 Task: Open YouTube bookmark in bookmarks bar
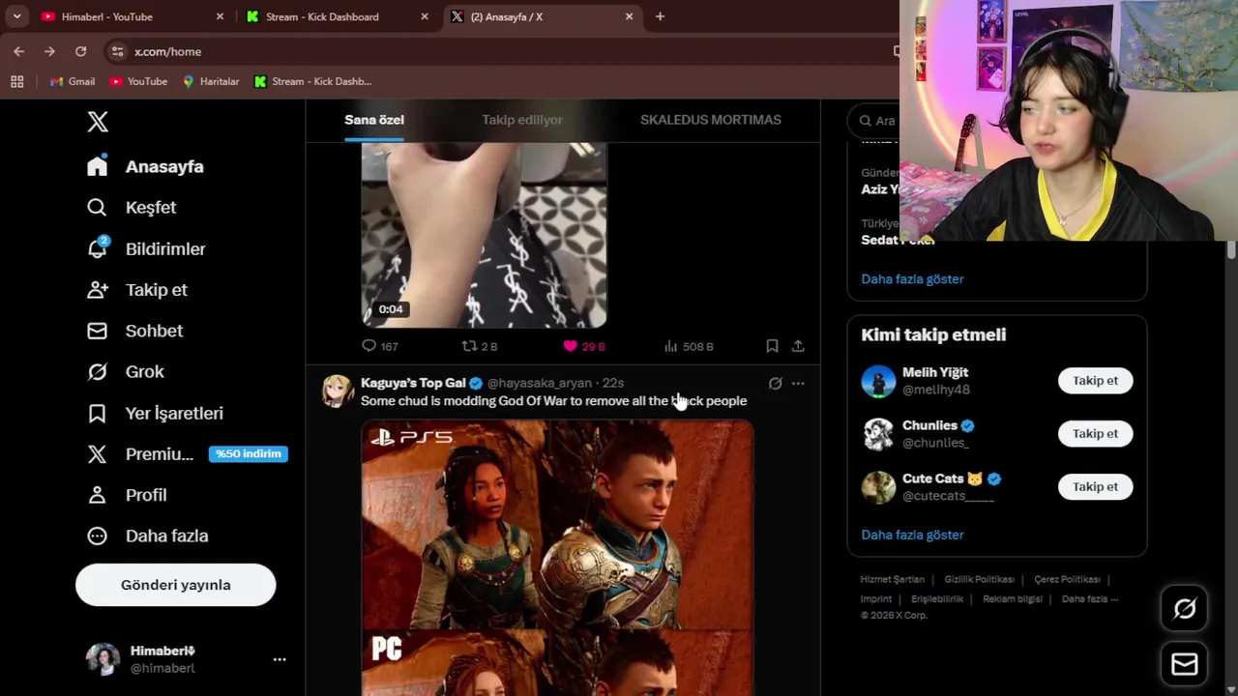point(138,82)
